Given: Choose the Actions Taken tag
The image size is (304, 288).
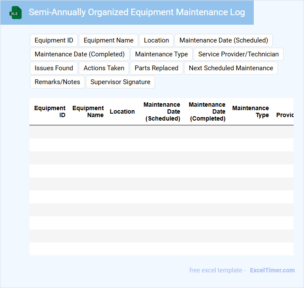Looking at the screenshot, I should (x=104, y=68).
